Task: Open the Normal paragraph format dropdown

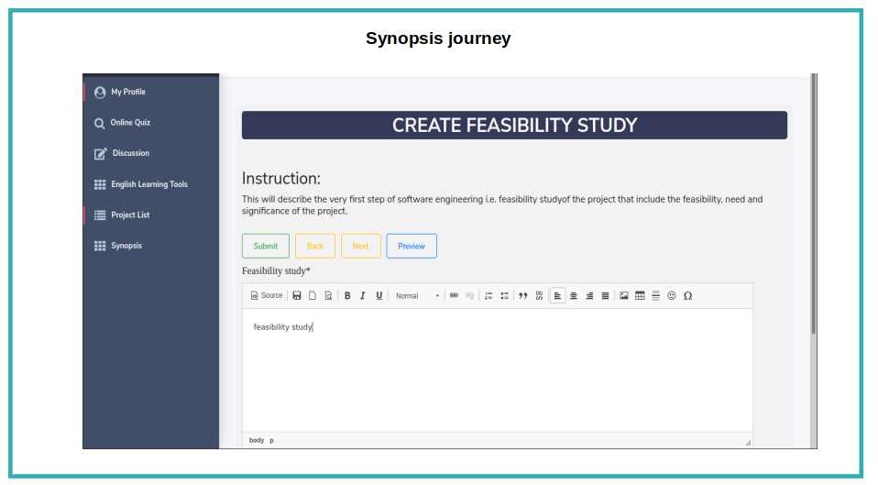Action: [417, 296]
